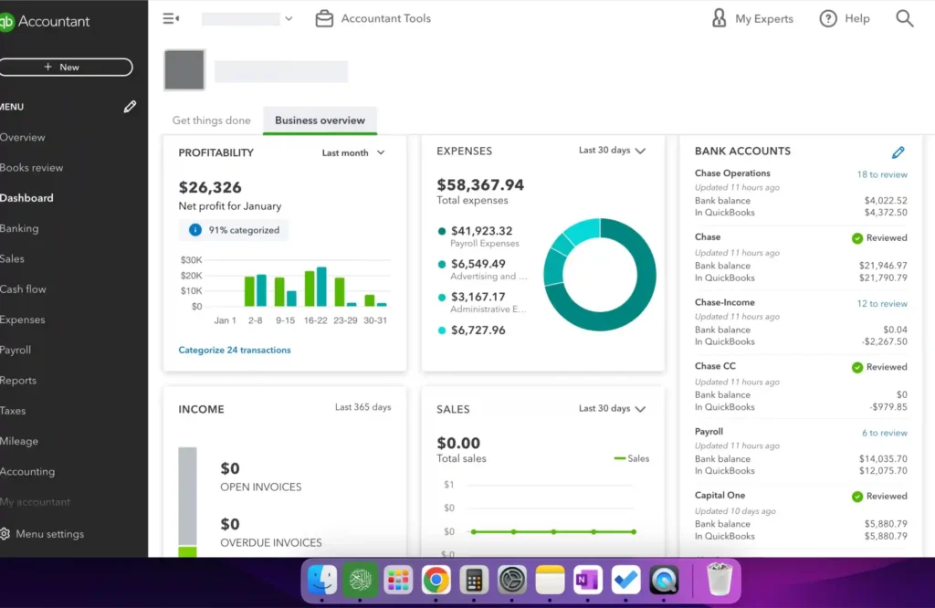935x608 pixels.
Task: Switch to the Get things done tab
Action: [x=212, y=121]
